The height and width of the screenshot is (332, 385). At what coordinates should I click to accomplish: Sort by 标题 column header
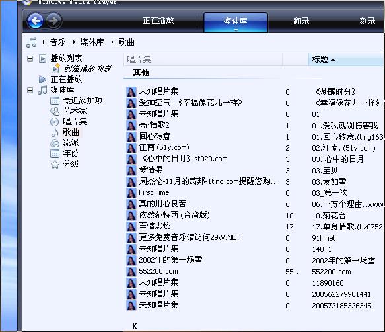click(346, 60)
